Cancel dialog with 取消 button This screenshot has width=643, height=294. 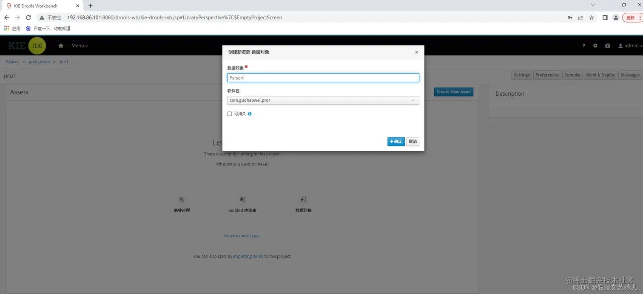click(x=413, y=142)
